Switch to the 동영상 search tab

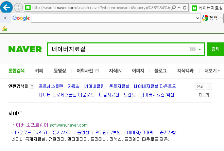pos(60,71)
